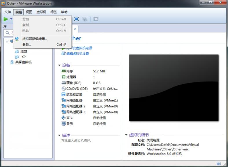The width and height of the screenshot is (228, 167).
Task: Click the toolbar icon right of the separator
Action: 96,19
